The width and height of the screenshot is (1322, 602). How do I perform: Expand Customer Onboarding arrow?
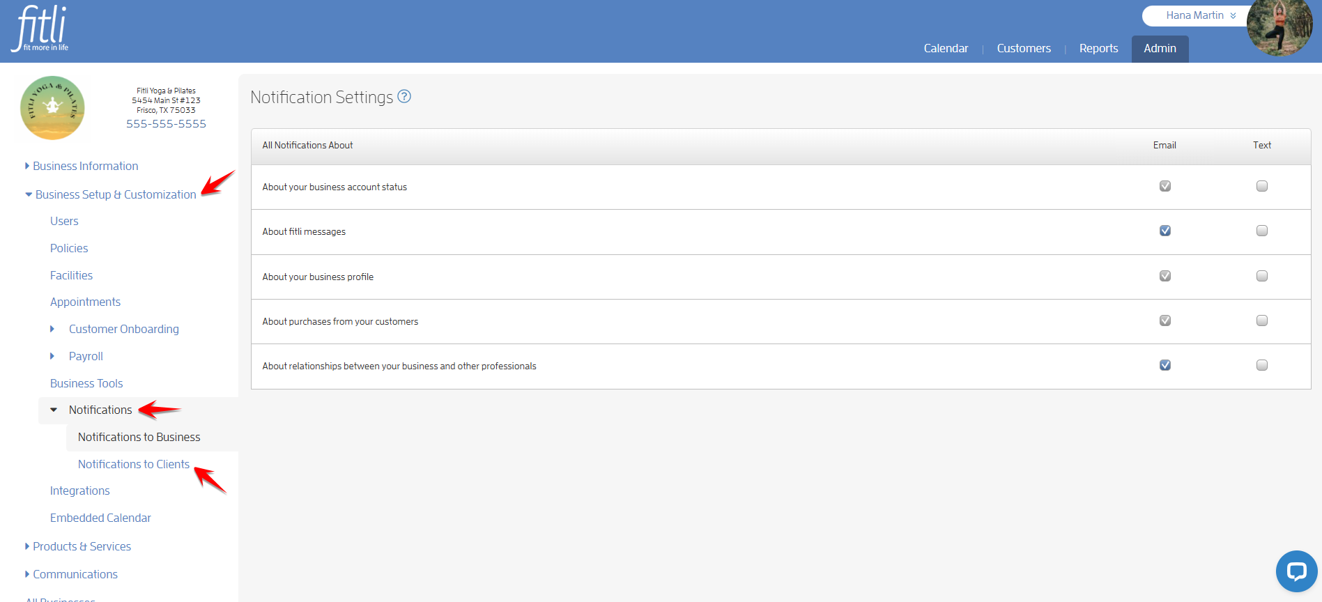point(52,329)
